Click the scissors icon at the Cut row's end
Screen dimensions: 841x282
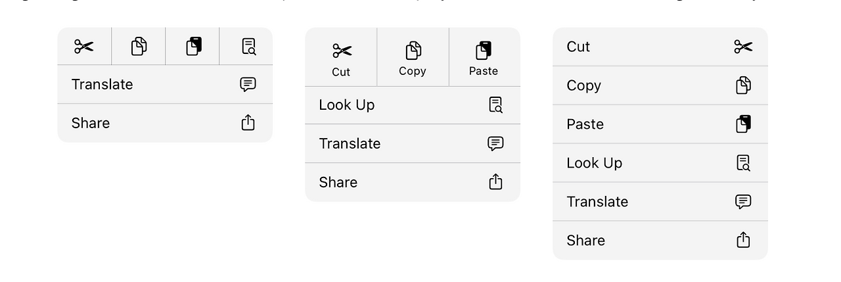pos(743,47)
